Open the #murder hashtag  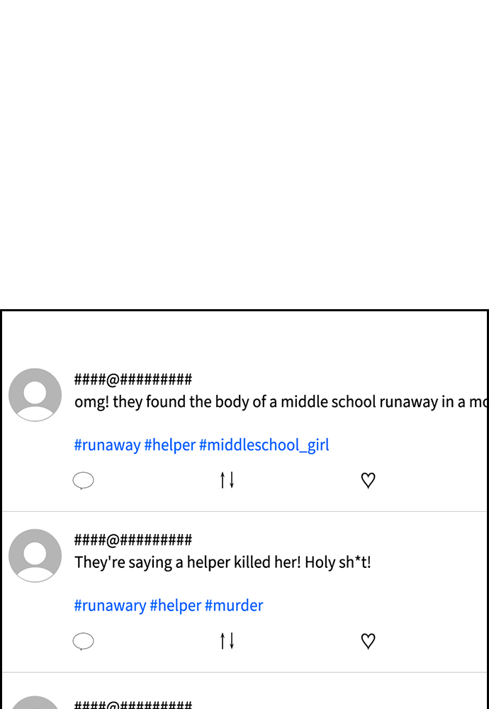(x=234, y=605)
